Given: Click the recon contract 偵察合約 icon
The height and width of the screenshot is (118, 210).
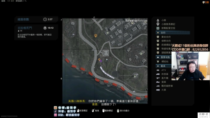Looking at the screenshot, I should tap(158, 41).
